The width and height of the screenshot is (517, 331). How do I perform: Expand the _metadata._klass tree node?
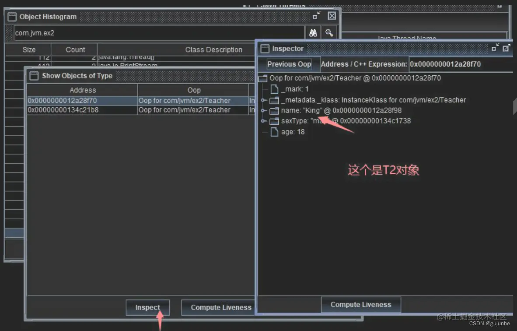[x=263, y=100]
